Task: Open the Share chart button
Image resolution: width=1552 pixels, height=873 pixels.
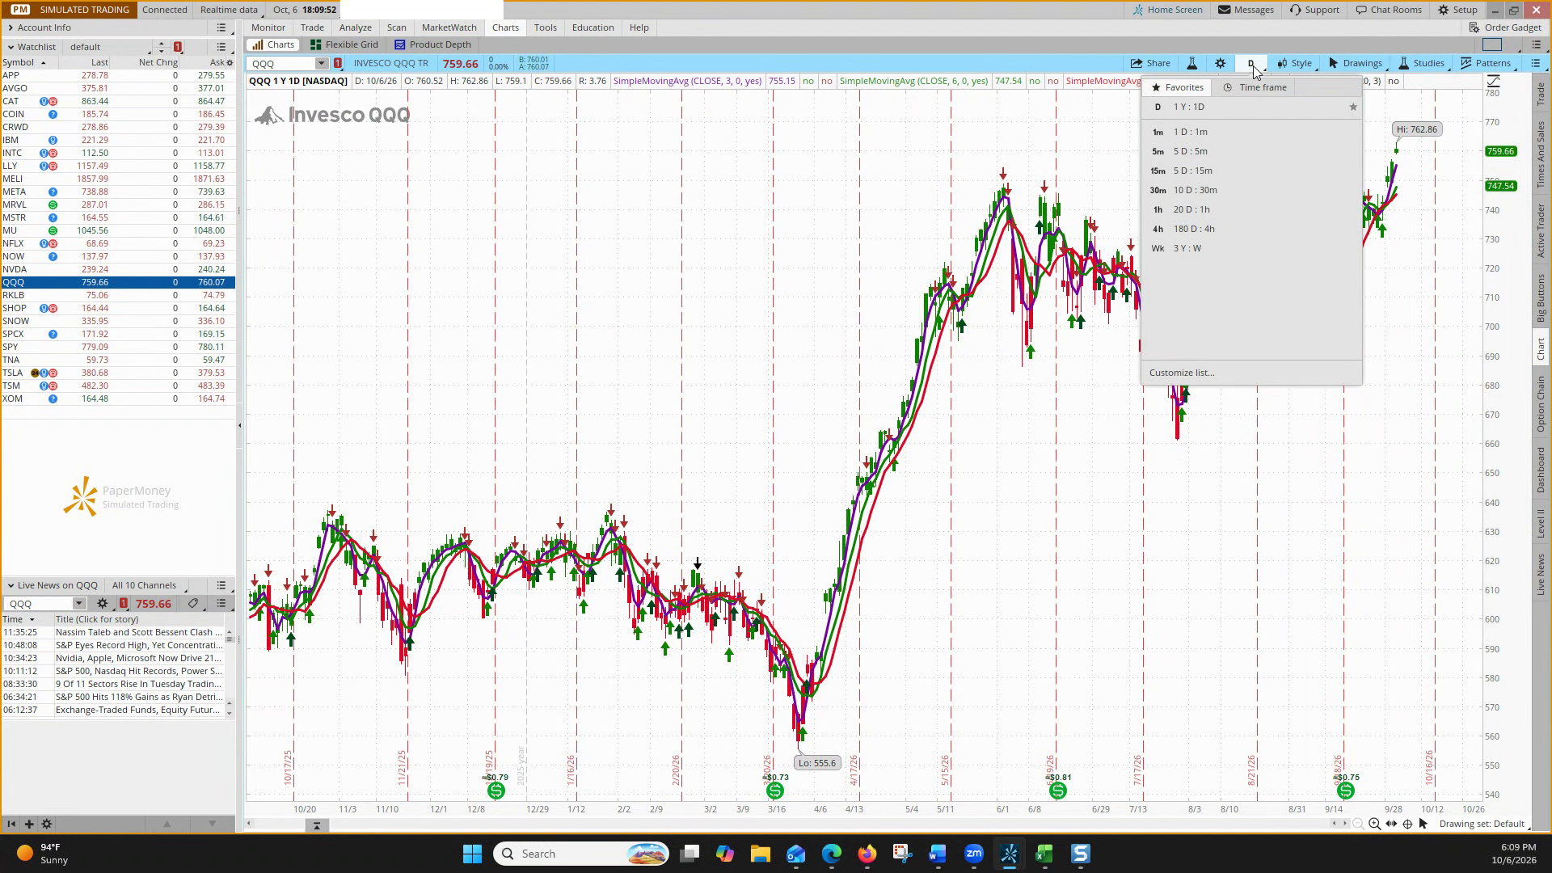Action: [1150, 63]
